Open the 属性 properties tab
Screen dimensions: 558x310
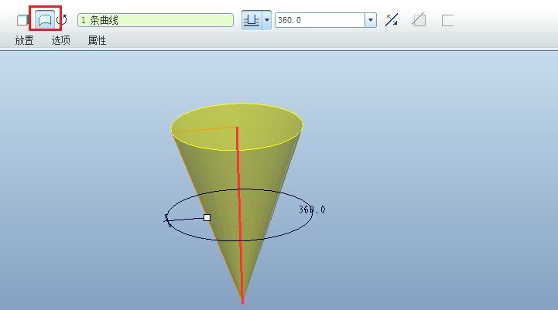[98, 40]
